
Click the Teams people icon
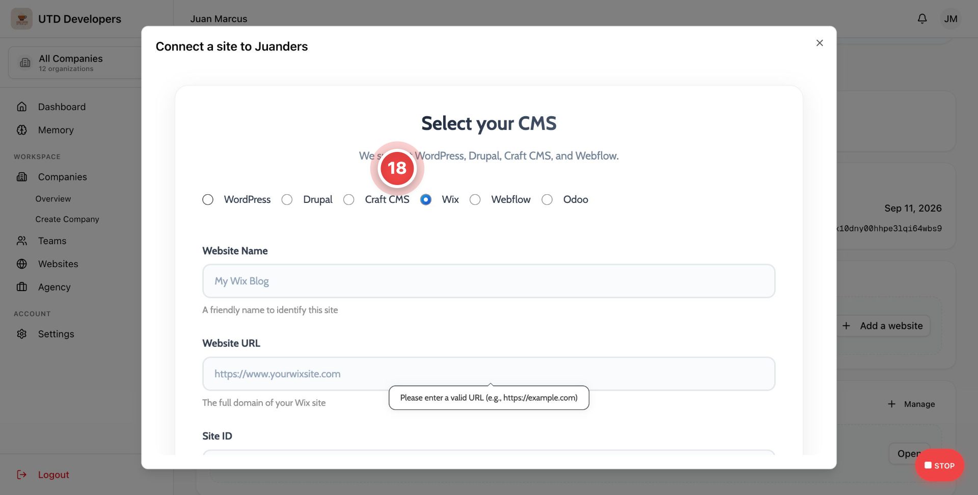coord(22,241)
